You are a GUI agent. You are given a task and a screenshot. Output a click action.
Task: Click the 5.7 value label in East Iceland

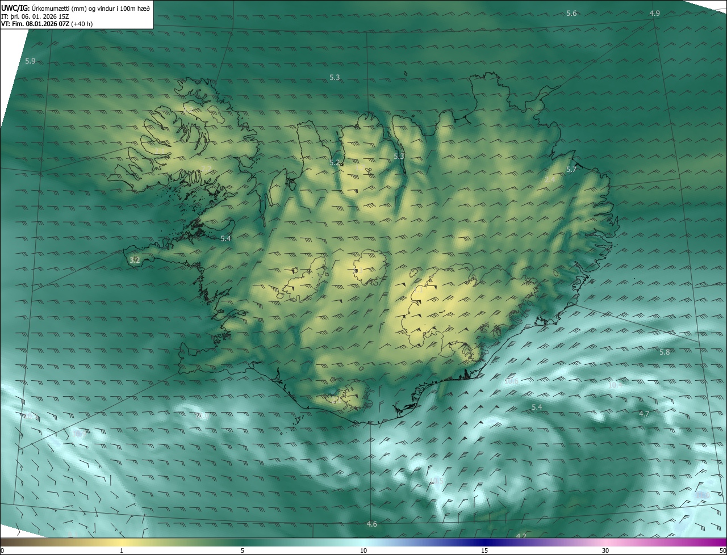coord(571,169)
